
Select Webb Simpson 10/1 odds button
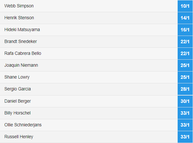click(x=185, y=6)
